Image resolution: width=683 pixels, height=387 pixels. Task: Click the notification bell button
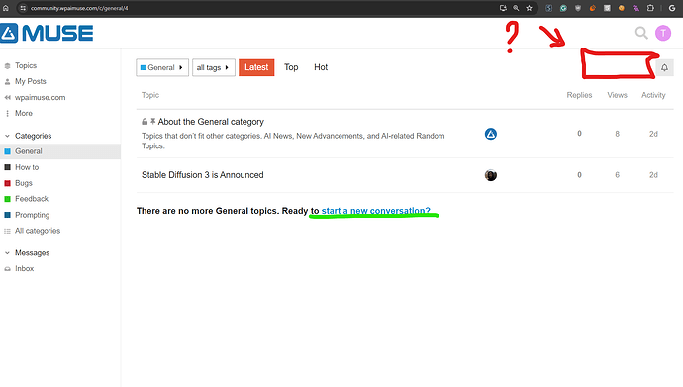point(664,68)
